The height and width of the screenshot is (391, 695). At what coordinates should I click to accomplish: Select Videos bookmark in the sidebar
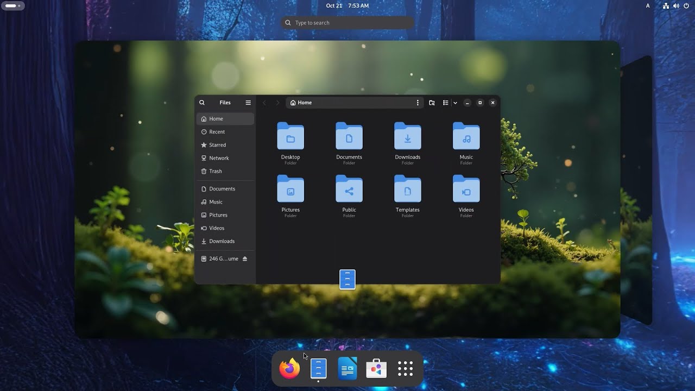pyautogui.click(x=225, y=228)
